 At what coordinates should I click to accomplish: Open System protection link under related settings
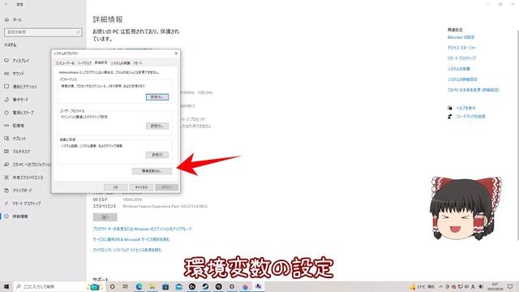[458, 69]
